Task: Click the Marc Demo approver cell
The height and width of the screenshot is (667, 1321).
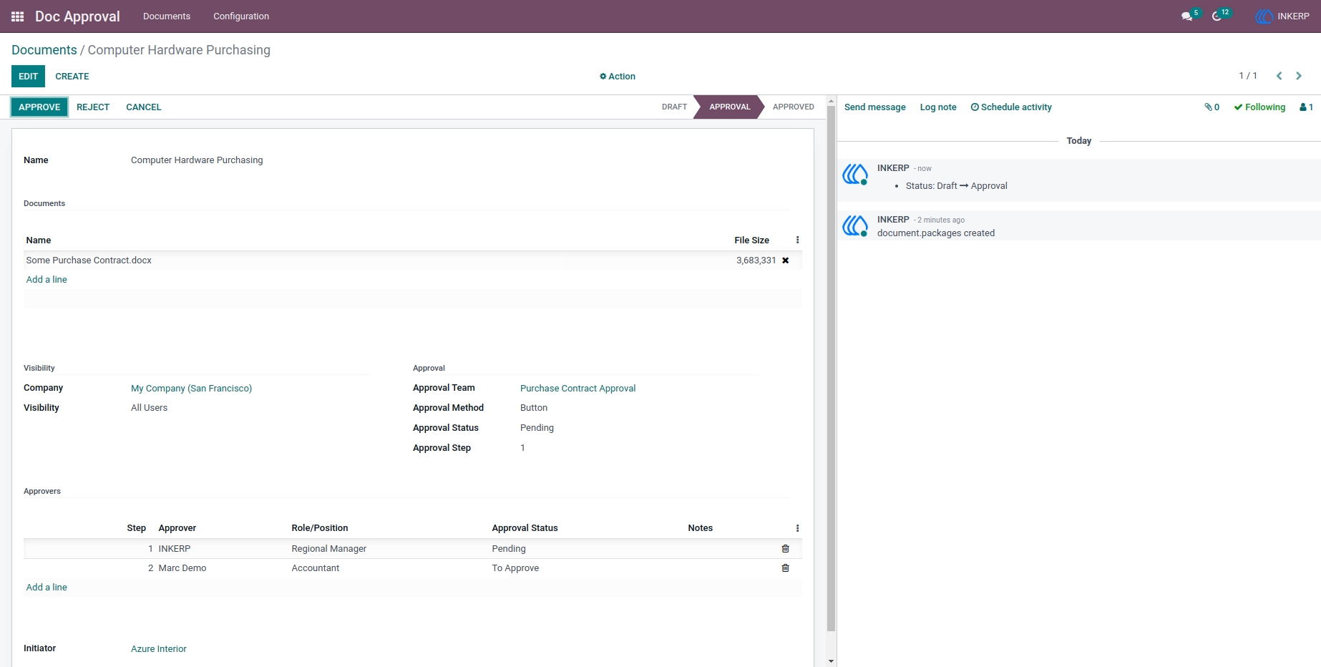Action: (182, 568)
